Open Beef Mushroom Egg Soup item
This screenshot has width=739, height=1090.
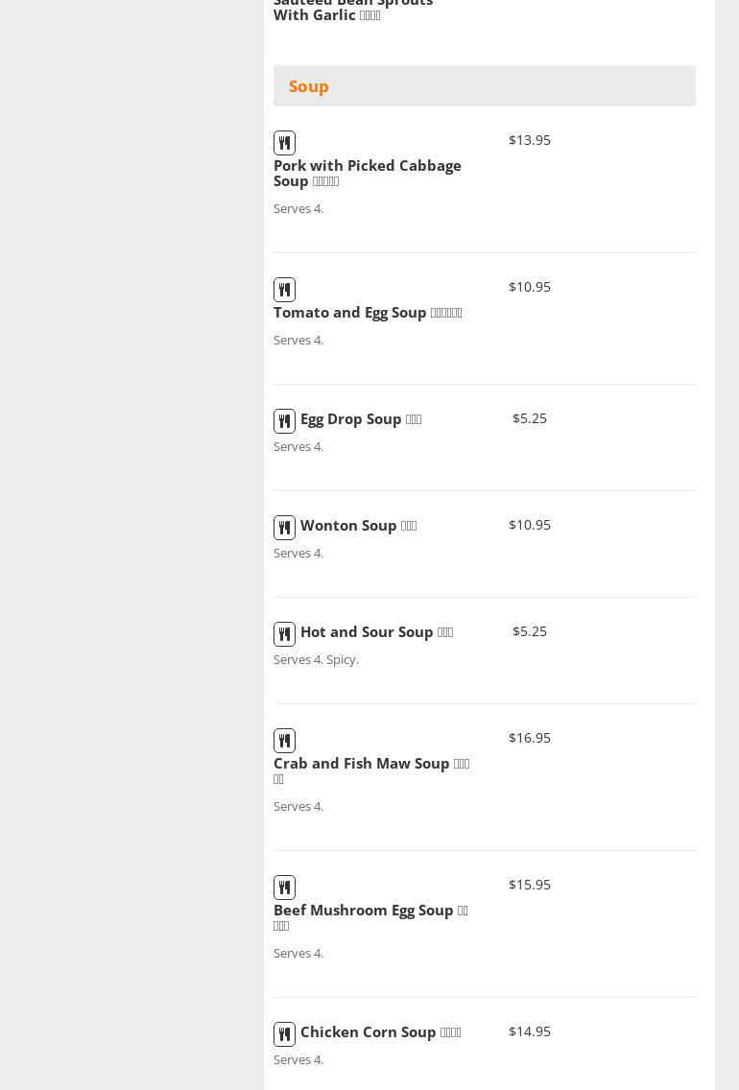[x=369, y=916]
